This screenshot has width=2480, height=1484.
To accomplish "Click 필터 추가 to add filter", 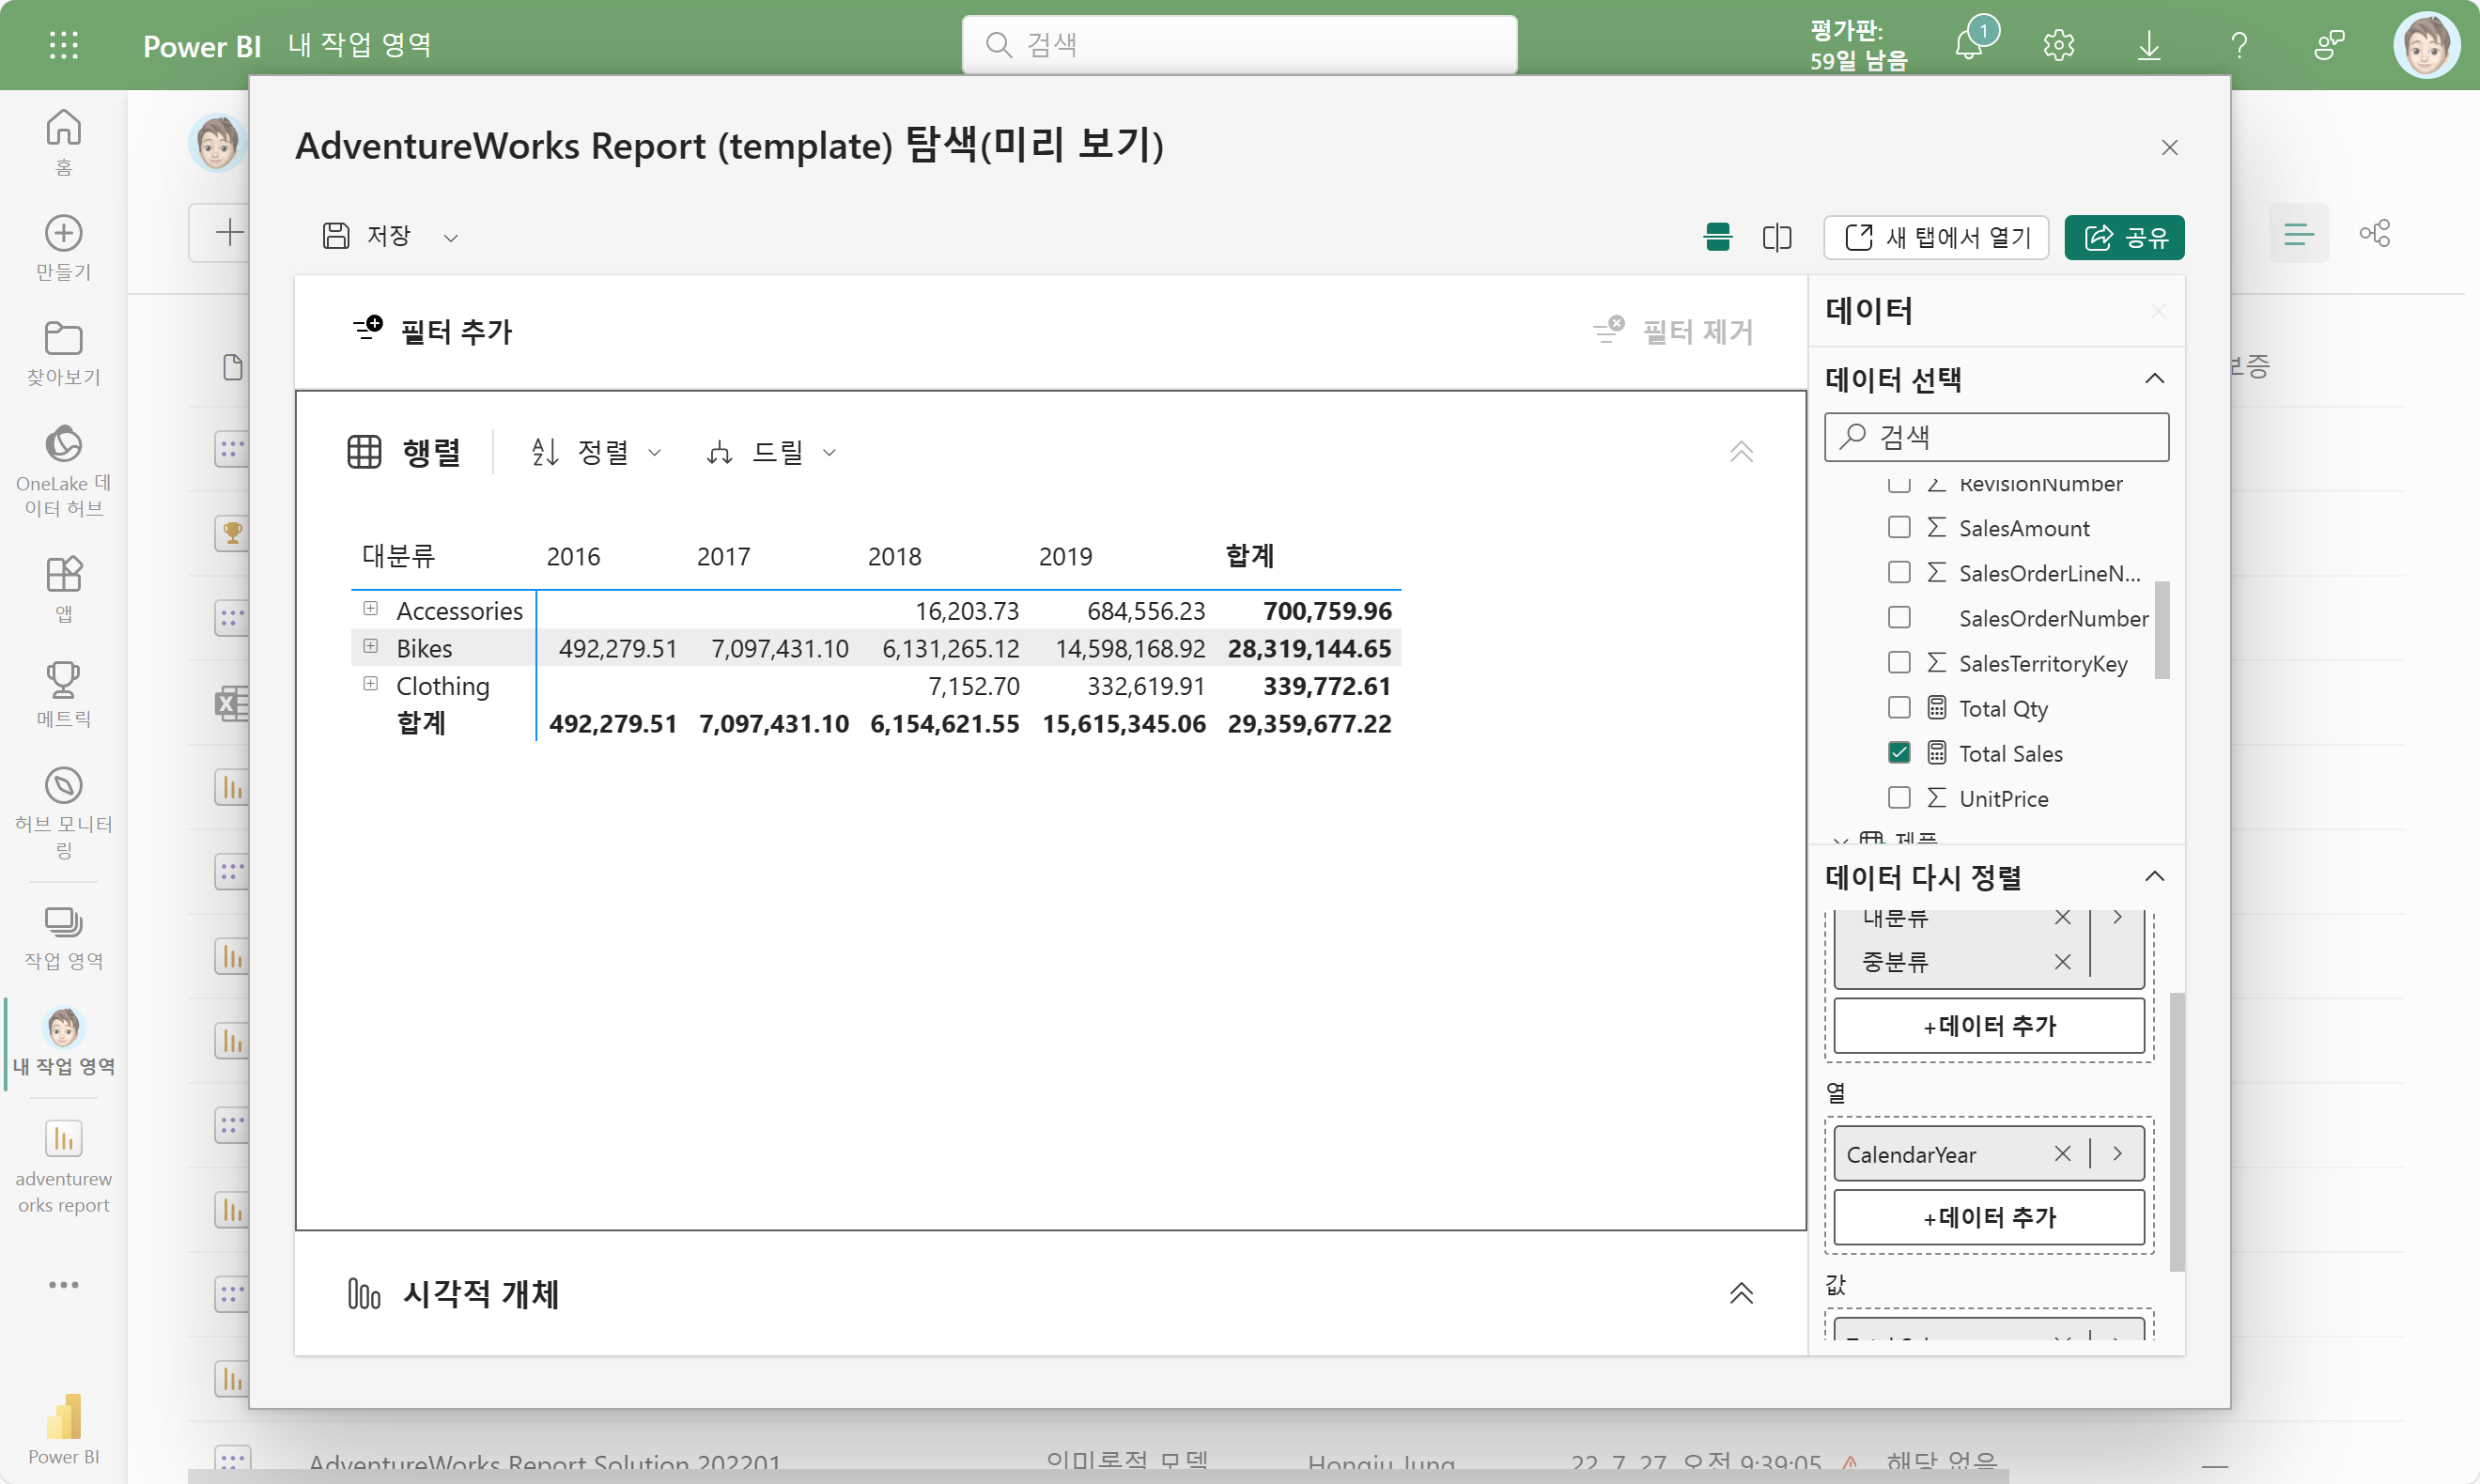I will click(x=432, y=331).
